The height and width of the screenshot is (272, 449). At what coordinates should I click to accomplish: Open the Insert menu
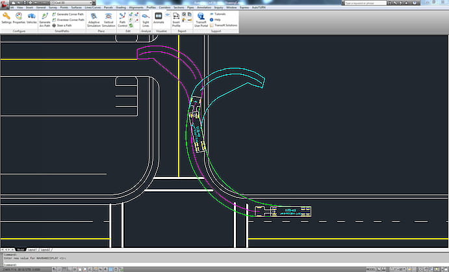pos(29,7)
